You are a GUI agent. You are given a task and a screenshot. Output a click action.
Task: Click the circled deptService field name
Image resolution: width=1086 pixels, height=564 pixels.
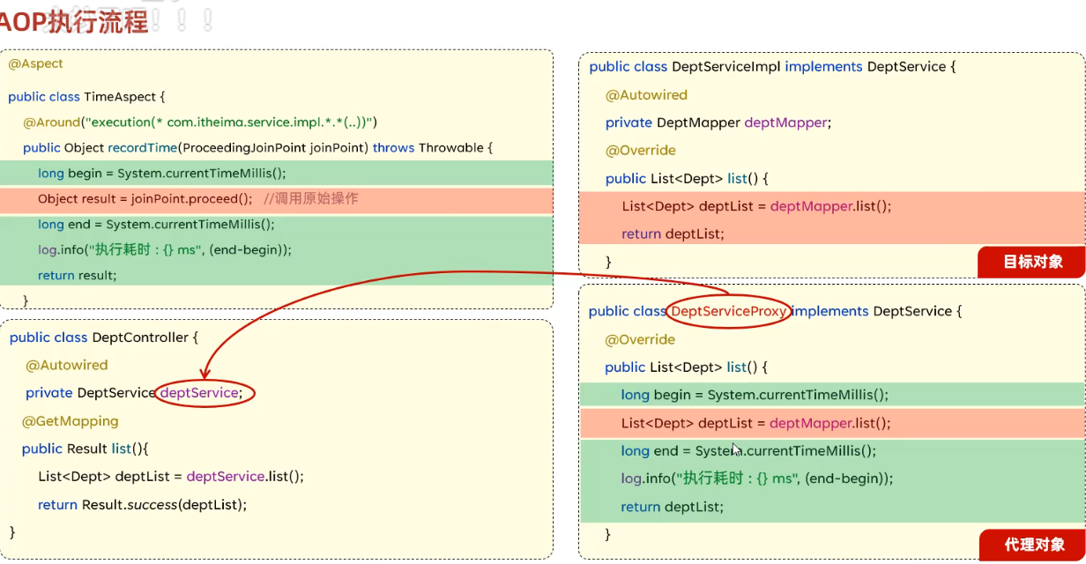click(205, 393)
